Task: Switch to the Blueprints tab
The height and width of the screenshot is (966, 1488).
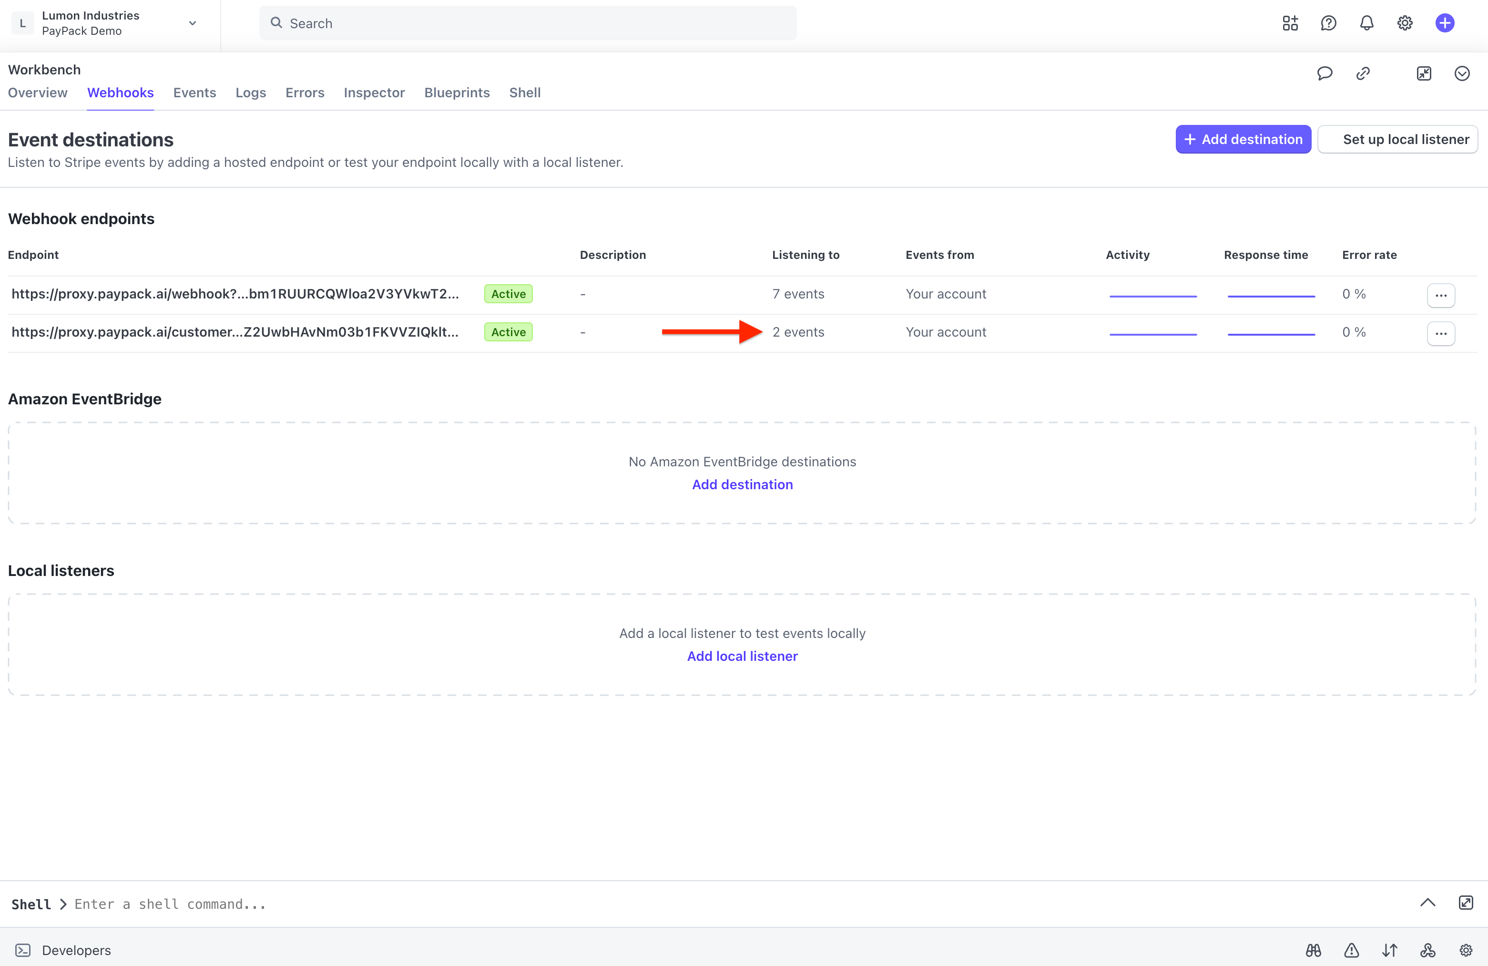Action: [x=457, y=92]
